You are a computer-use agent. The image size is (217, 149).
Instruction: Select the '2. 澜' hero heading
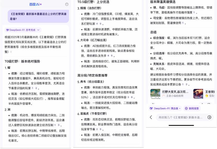pyautogui.click(x=8, y=110)
